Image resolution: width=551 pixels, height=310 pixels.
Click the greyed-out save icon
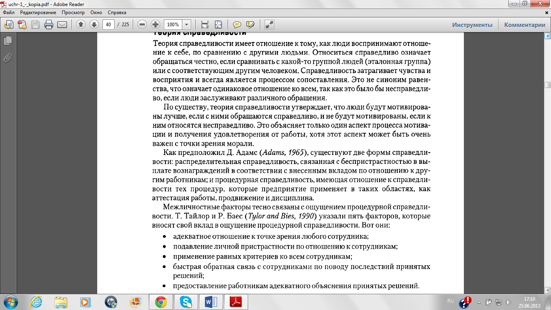coord(35,25)
